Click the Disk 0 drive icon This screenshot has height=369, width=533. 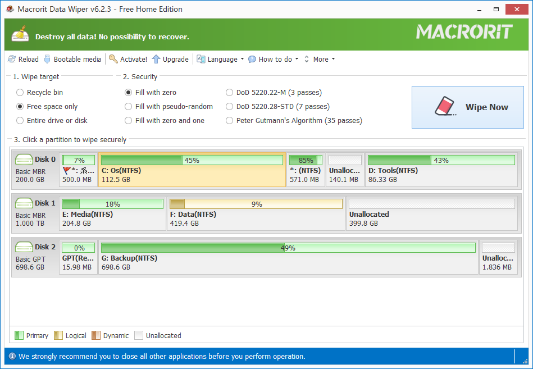click(23, 160)
